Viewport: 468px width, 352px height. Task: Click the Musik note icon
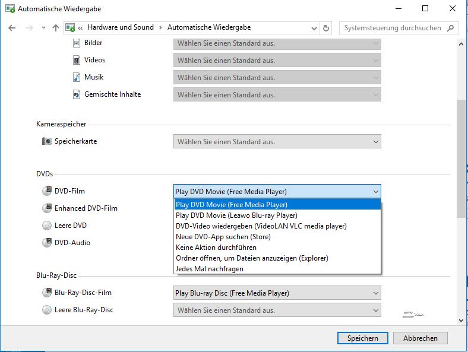click(x=76, y=77)
